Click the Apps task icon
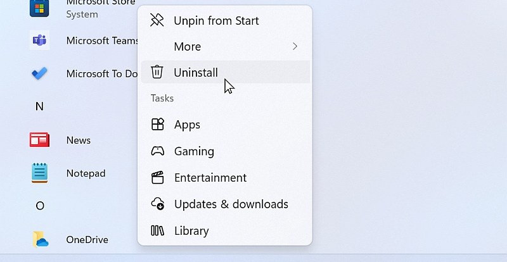Image resolution: width=507 pixels, height=262 pixels. (157, 124)
